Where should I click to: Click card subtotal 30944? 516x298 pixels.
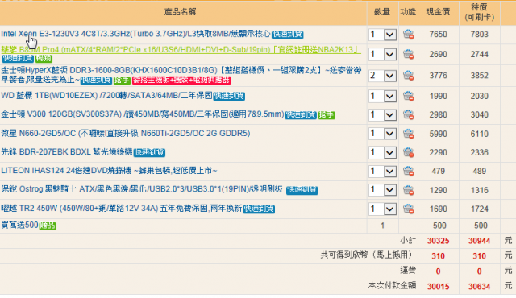[x=479, y=241]
